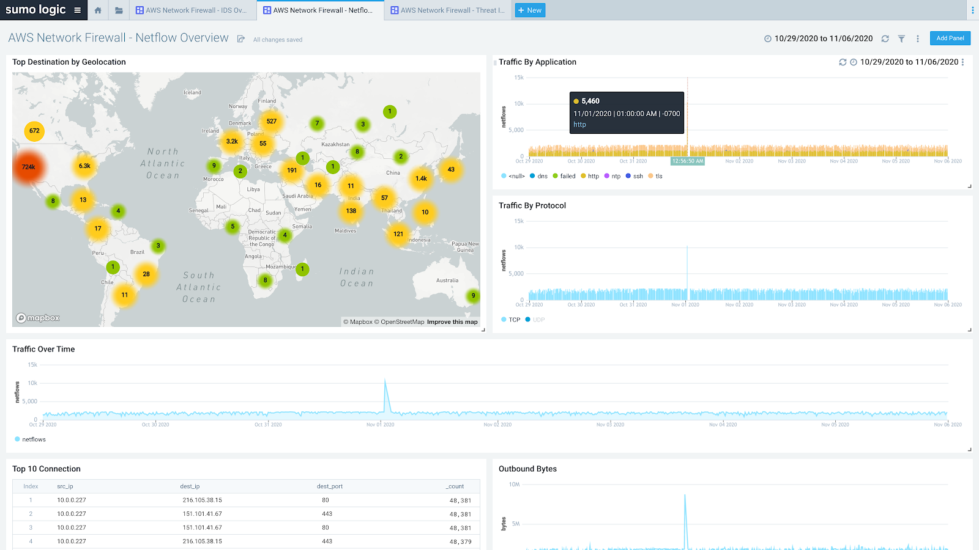Toggle the http series in the legend
The image size is (979, 550).
click(590, 176)
